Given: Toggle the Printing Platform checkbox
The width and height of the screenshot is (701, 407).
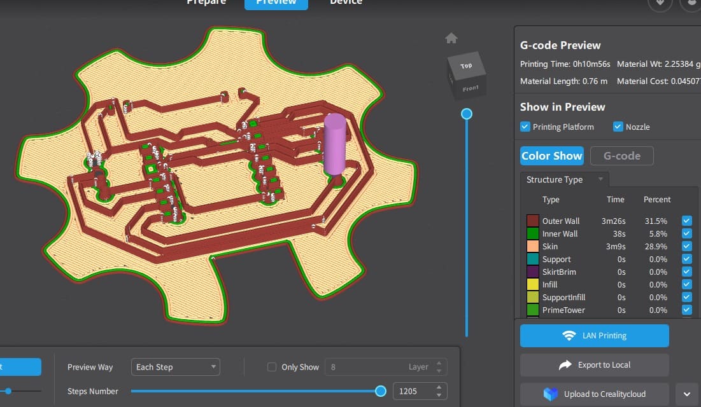Looking at the screenshot, I should [x=525, y=127].
